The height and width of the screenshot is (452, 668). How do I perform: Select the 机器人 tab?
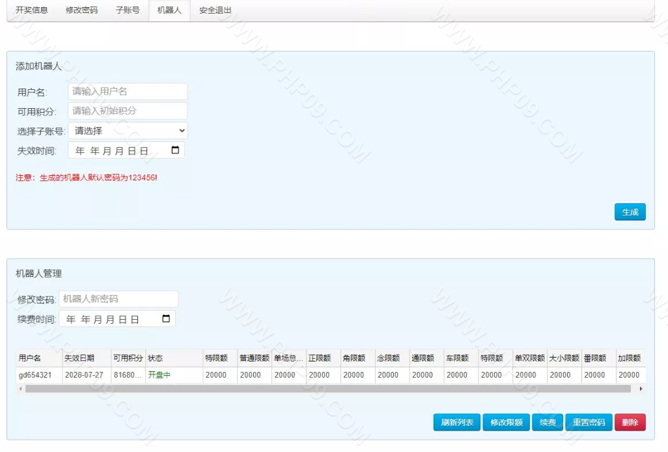(169, 10)
